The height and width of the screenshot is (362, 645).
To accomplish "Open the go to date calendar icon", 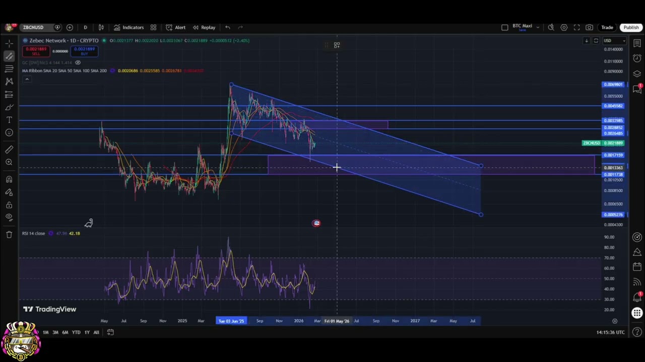I will pyautogui.click(x=110, y=332).
